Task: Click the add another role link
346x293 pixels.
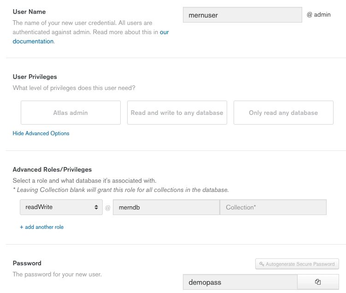Action: [x=42, y=227]
